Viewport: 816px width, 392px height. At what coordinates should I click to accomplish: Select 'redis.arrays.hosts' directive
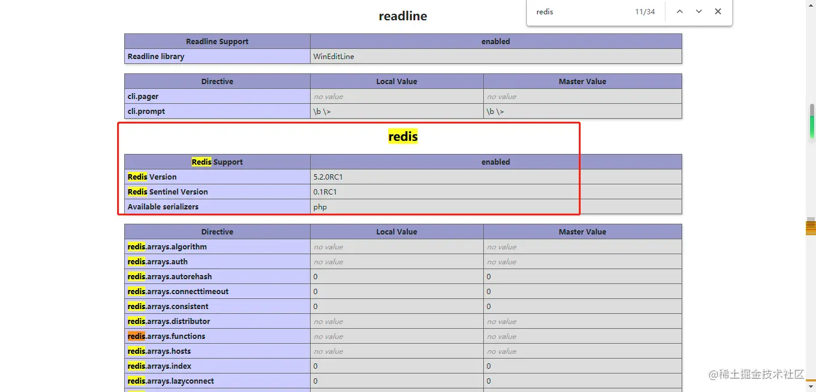click(217, 351)
